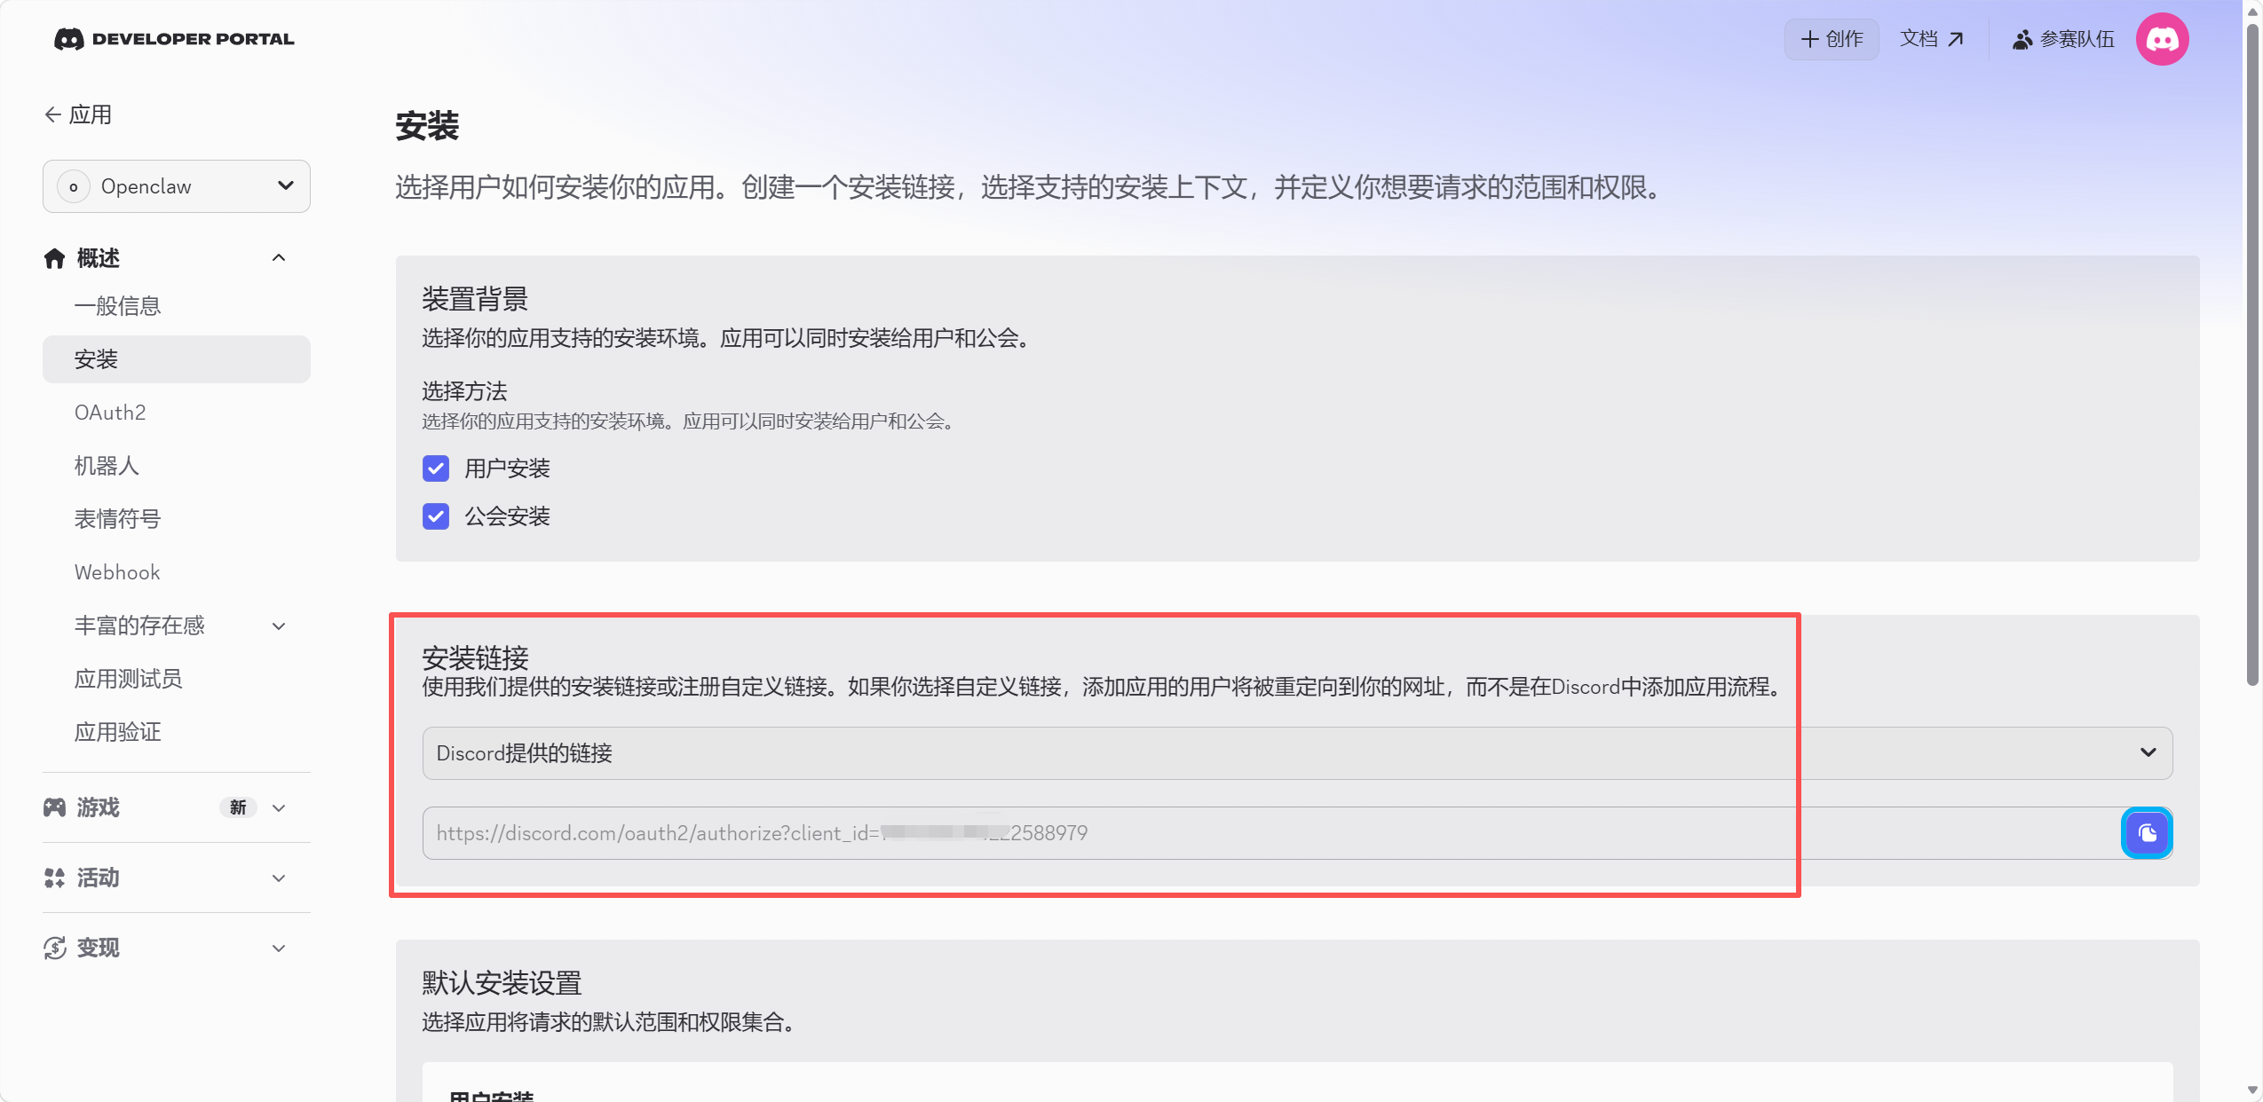Open the OAuth2 sidebar page
This screenshot has width=2263, height=1102.
click(110, 413)
